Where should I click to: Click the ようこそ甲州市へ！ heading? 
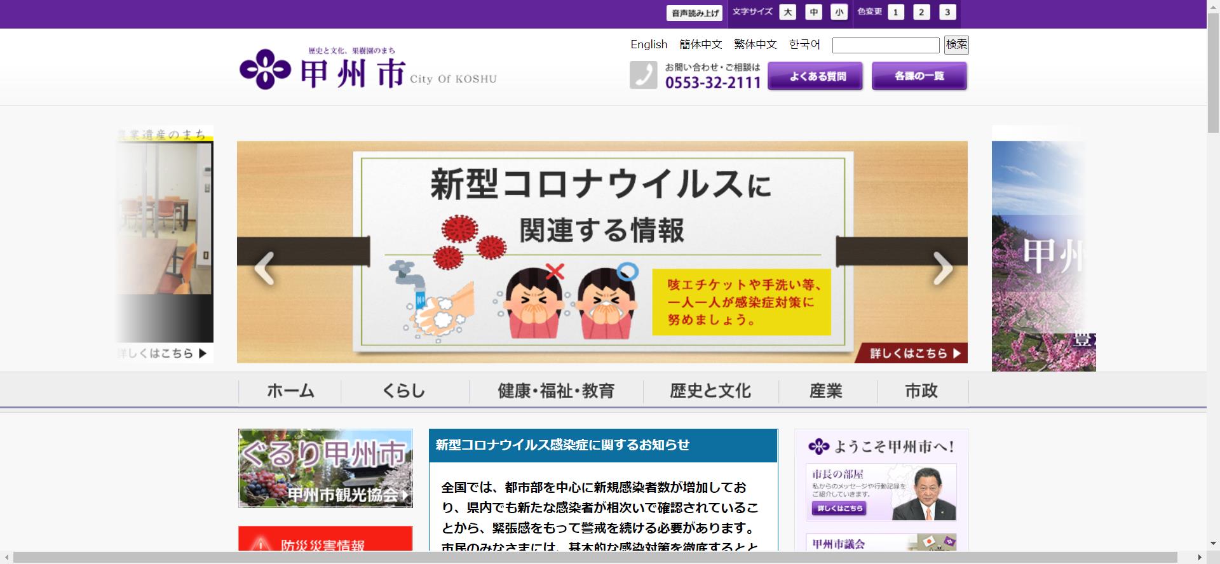tap(881, 446)
